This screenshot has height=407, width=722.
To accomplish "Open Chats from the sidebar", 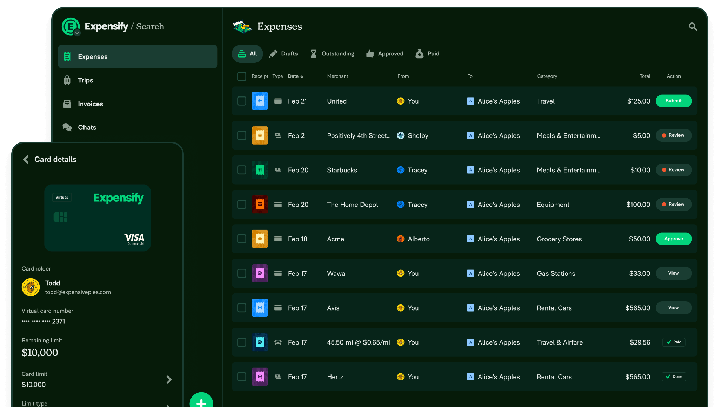I will pos(87,127).
